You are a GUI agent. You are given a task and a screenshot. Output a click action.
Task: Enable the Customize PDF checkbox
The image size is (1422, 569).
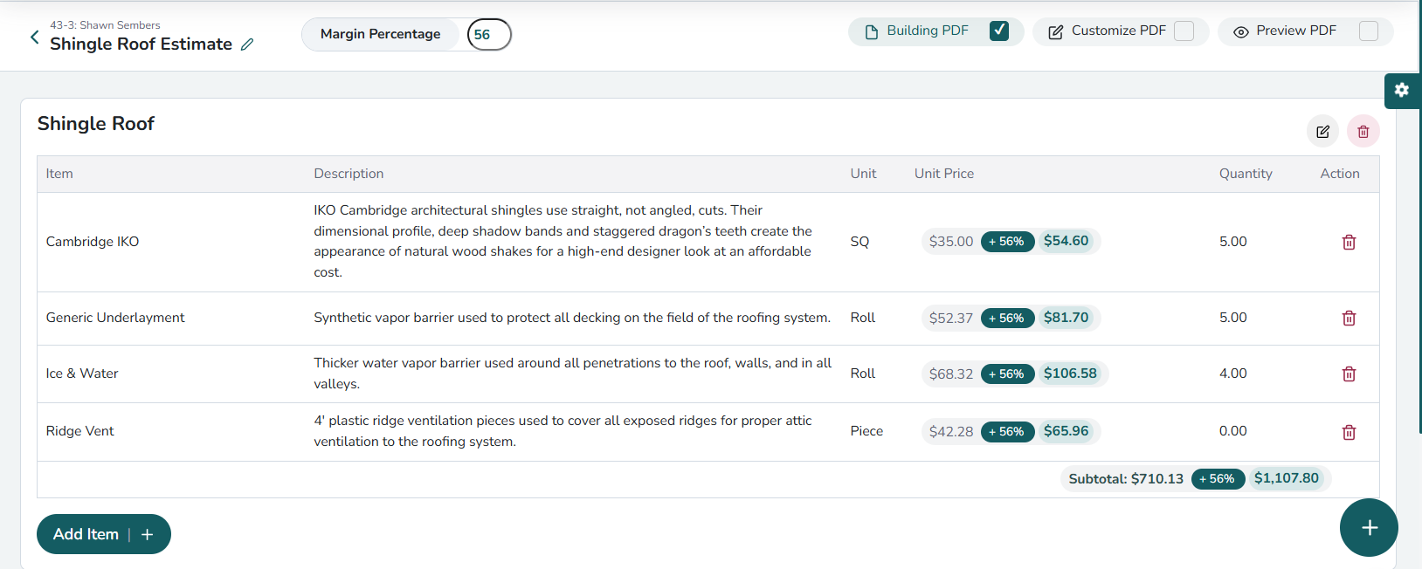1184,31
